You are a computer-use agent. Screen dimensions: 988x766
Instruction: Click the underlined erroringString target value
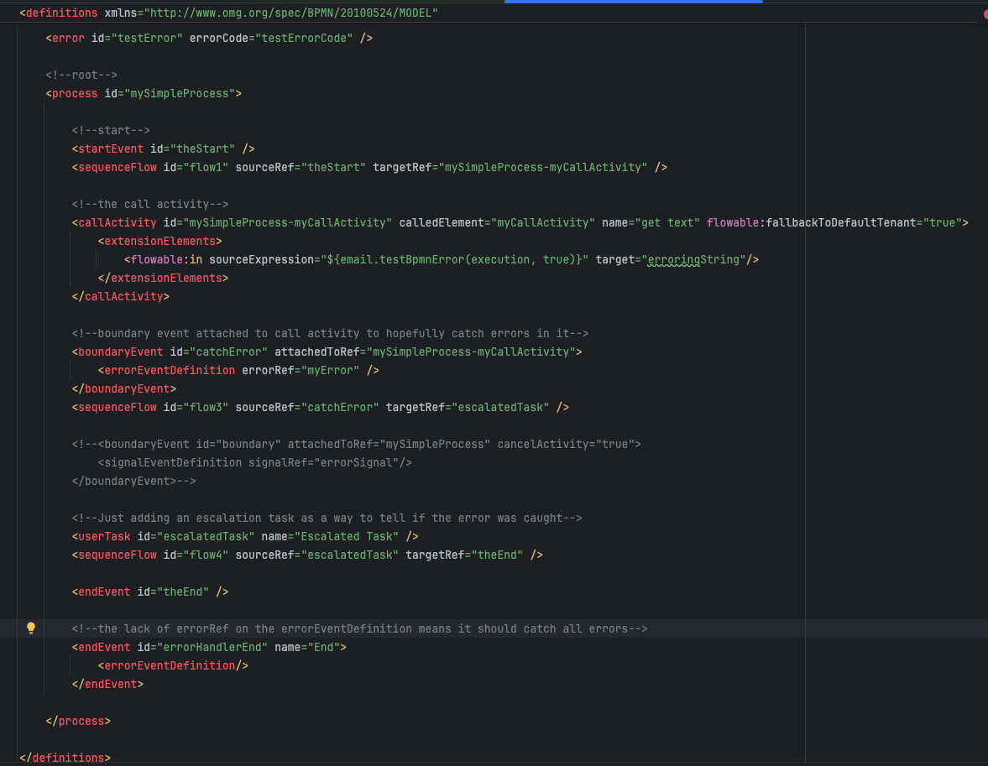(693, 260)
